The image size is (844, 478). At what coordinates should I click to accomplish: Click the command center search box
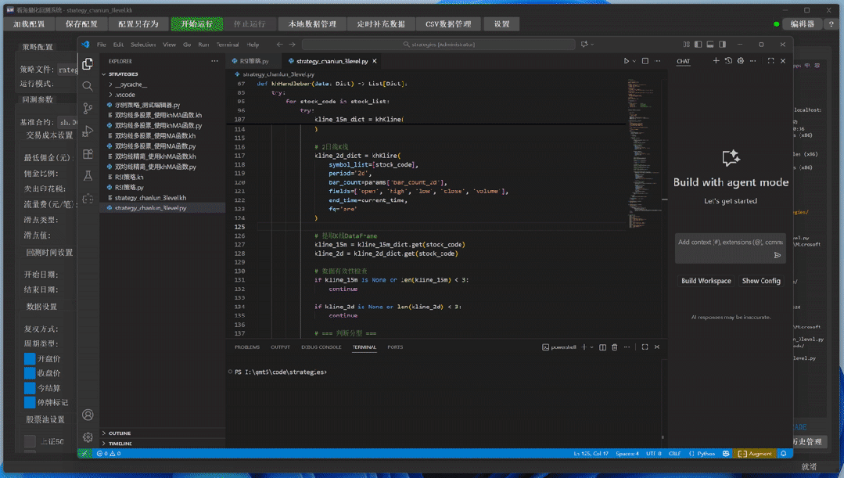point(439,45)
